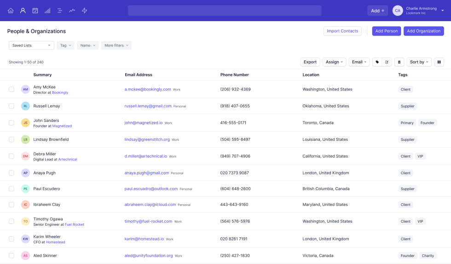Image resolution: width=451 pixels, height=264 pixels.
Task: Click the top search input field
Action: (x=225, y=11)
